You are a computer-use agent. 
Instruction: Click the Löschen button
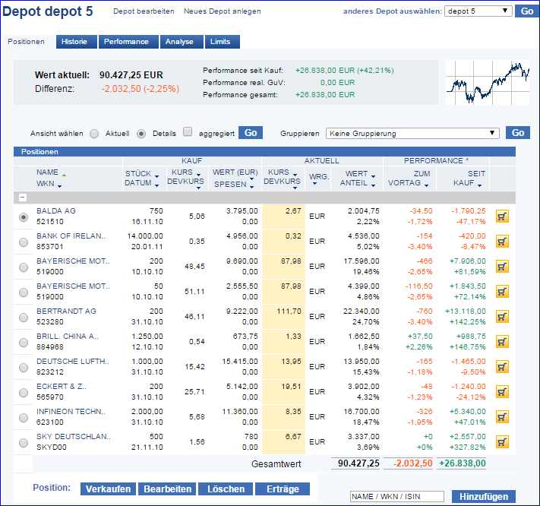tap(226, 489)
